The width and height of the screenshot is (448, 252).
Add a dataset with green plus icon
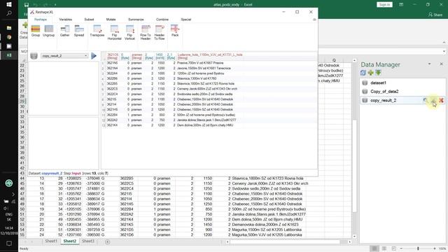(x=371, y=73)
